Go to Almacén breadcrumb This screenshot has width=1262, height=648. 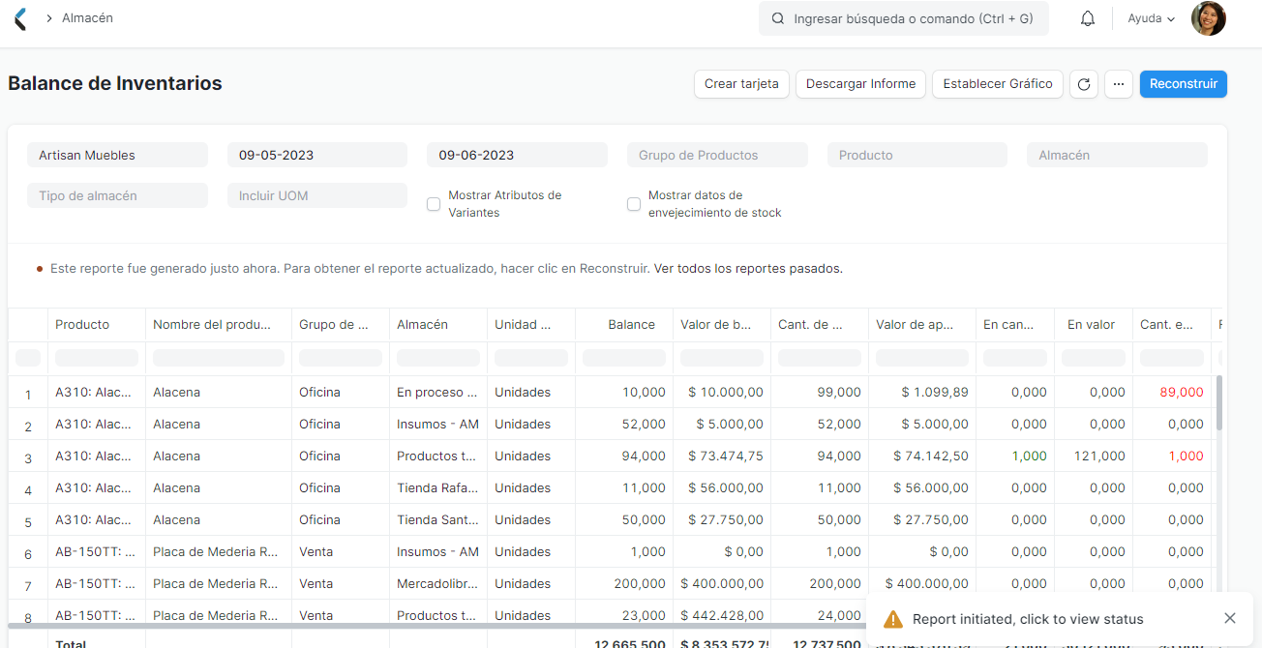tap(87, 17)
